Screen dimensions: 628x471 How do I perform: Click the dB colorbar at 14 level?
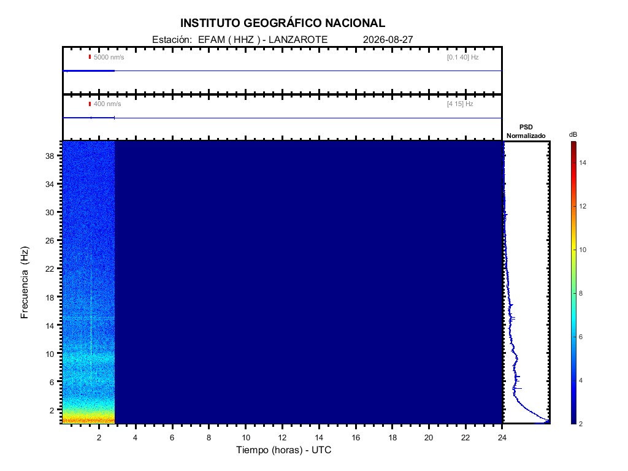click(573, 163)
